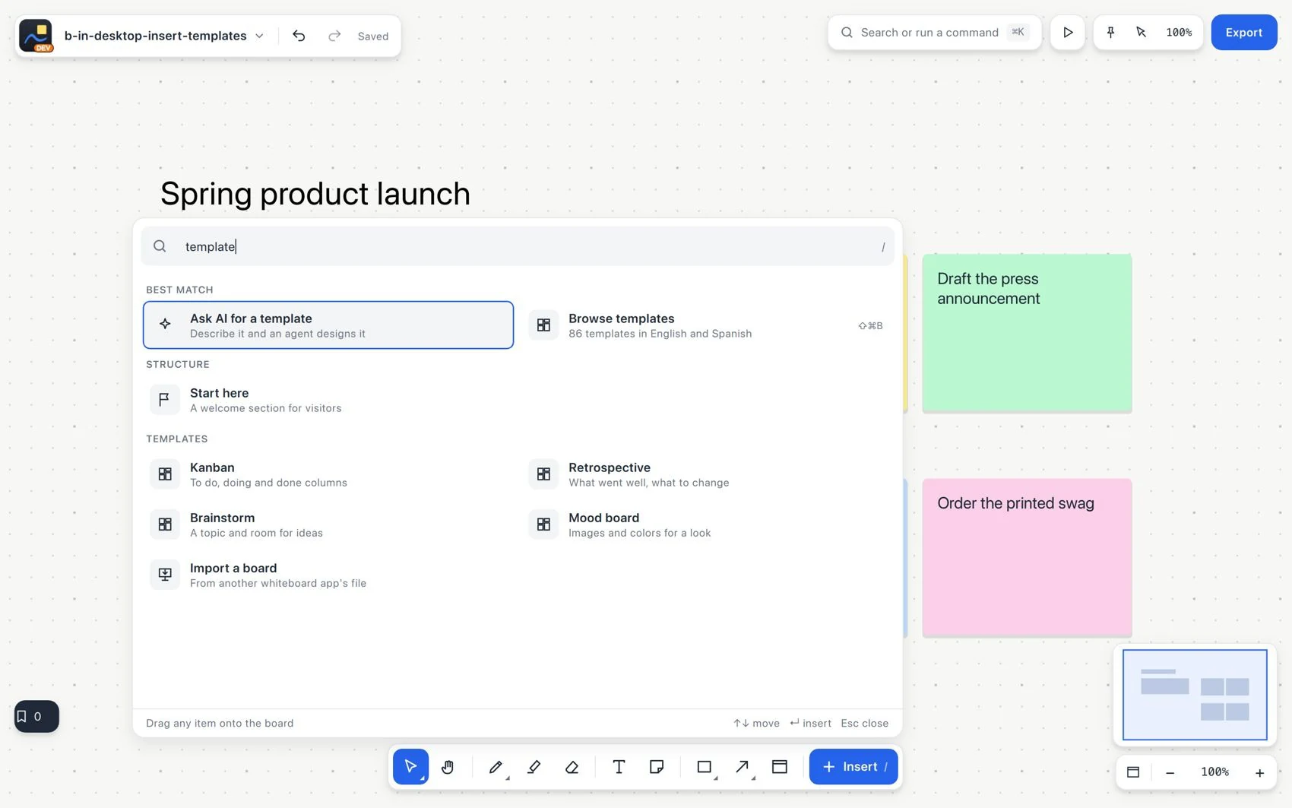1292x808 pixels.
Task: Select Ask AI for a template
Action: click(328, 325)
